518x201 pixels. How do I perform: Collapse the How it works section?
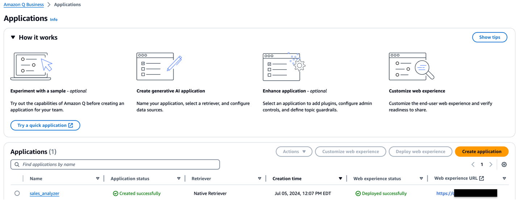13,37
